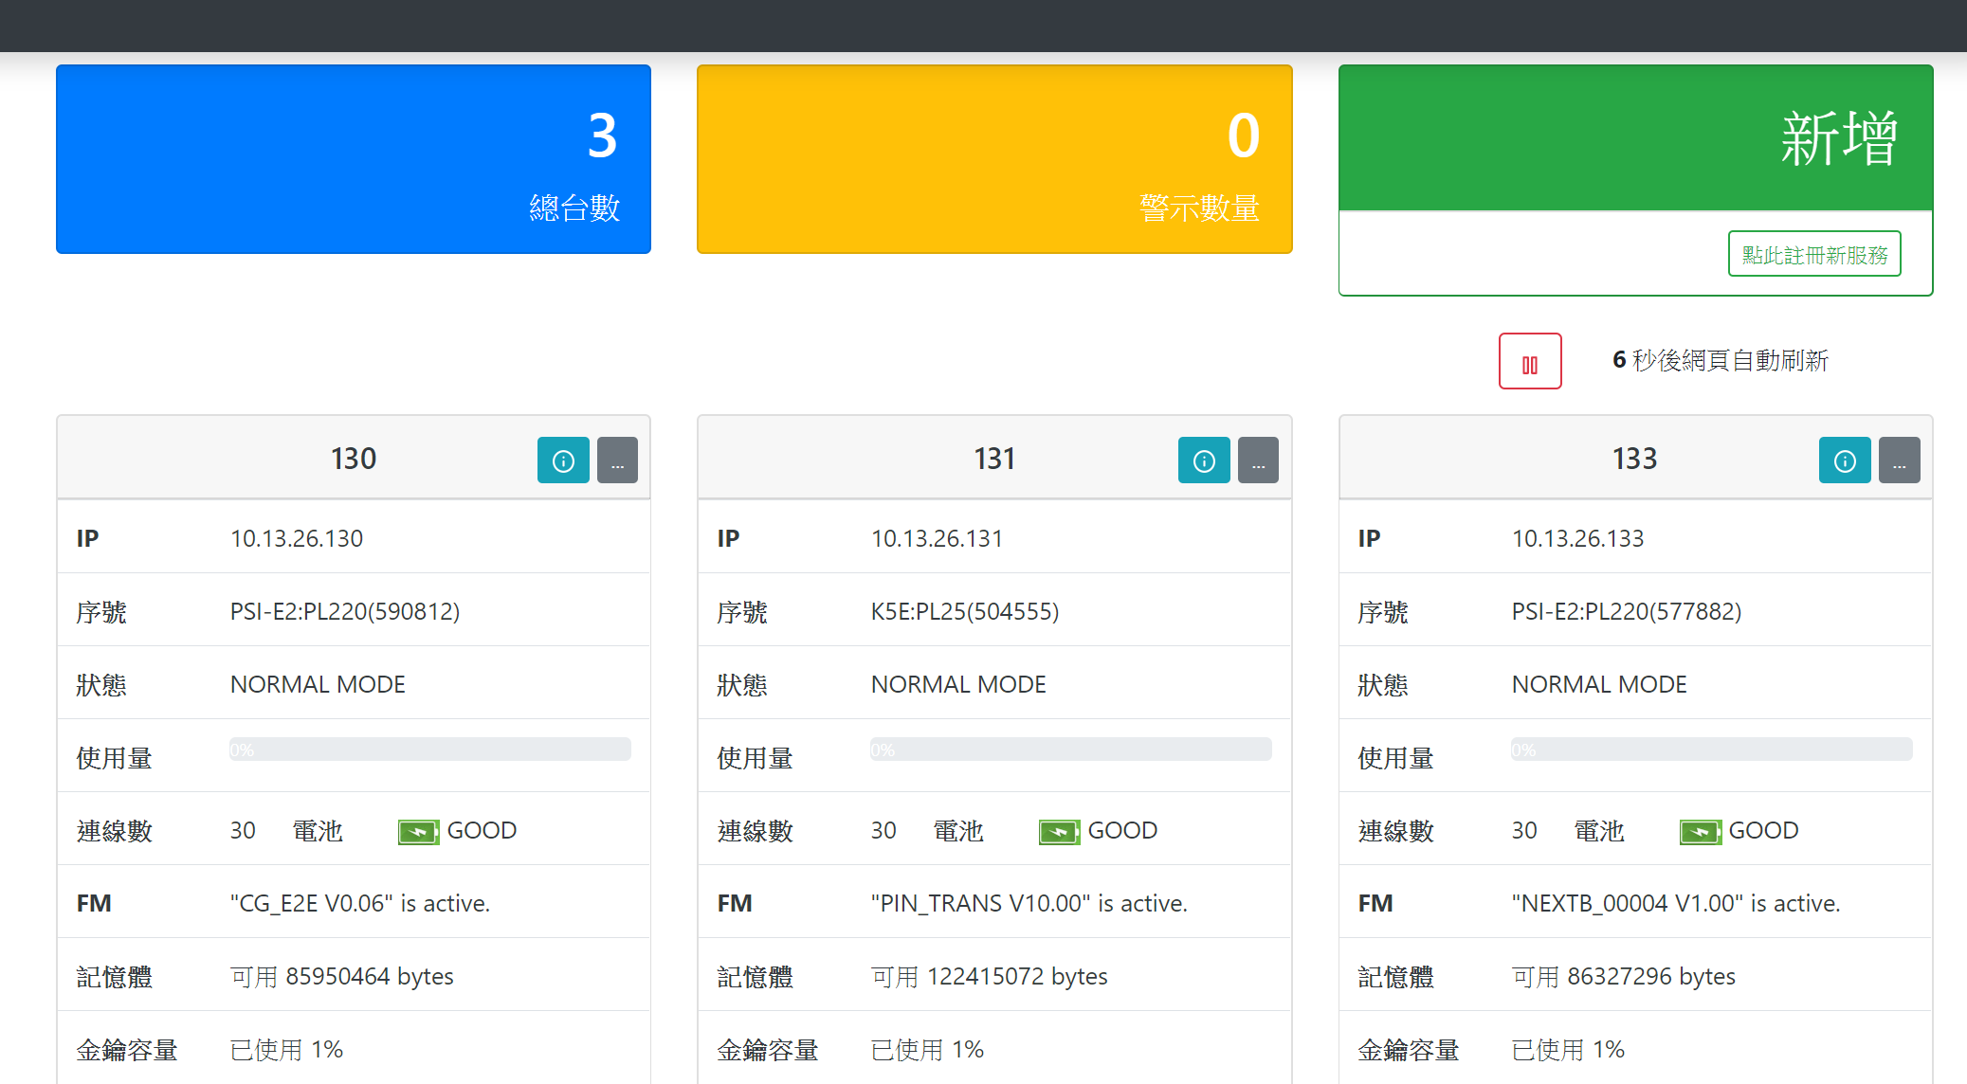Click info icon on device 133 card
This screenshot has height=1084, width=1967.
point(1845,461)
